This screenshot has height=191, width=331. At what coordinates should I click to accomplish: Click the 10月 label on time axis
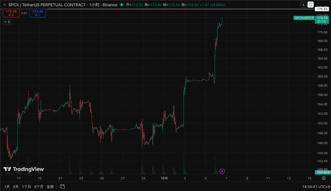pyautogui.click(x=164, y=178)
